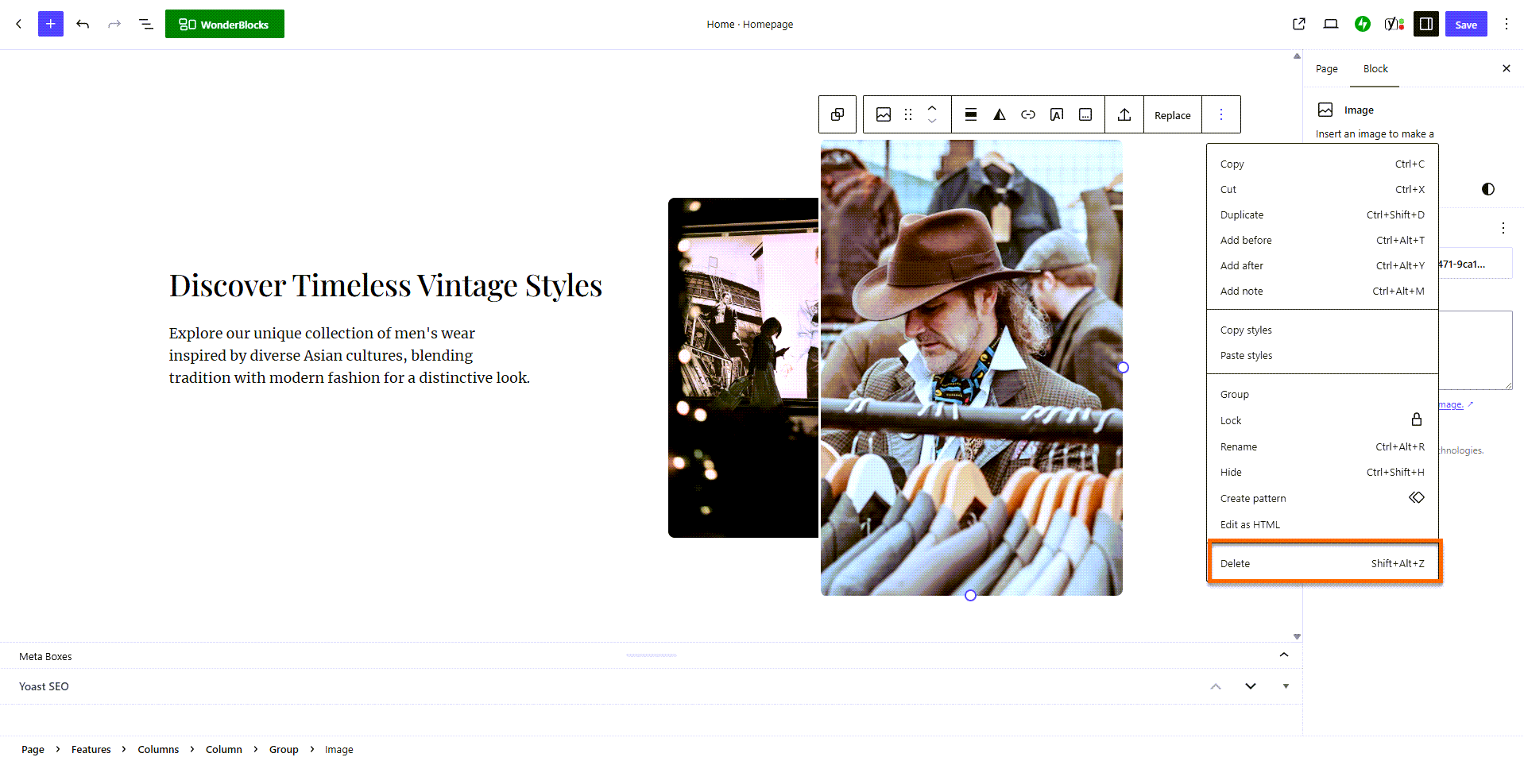Add text over the image
This screenshot has width=1524, height=761.
[1057, 114]
